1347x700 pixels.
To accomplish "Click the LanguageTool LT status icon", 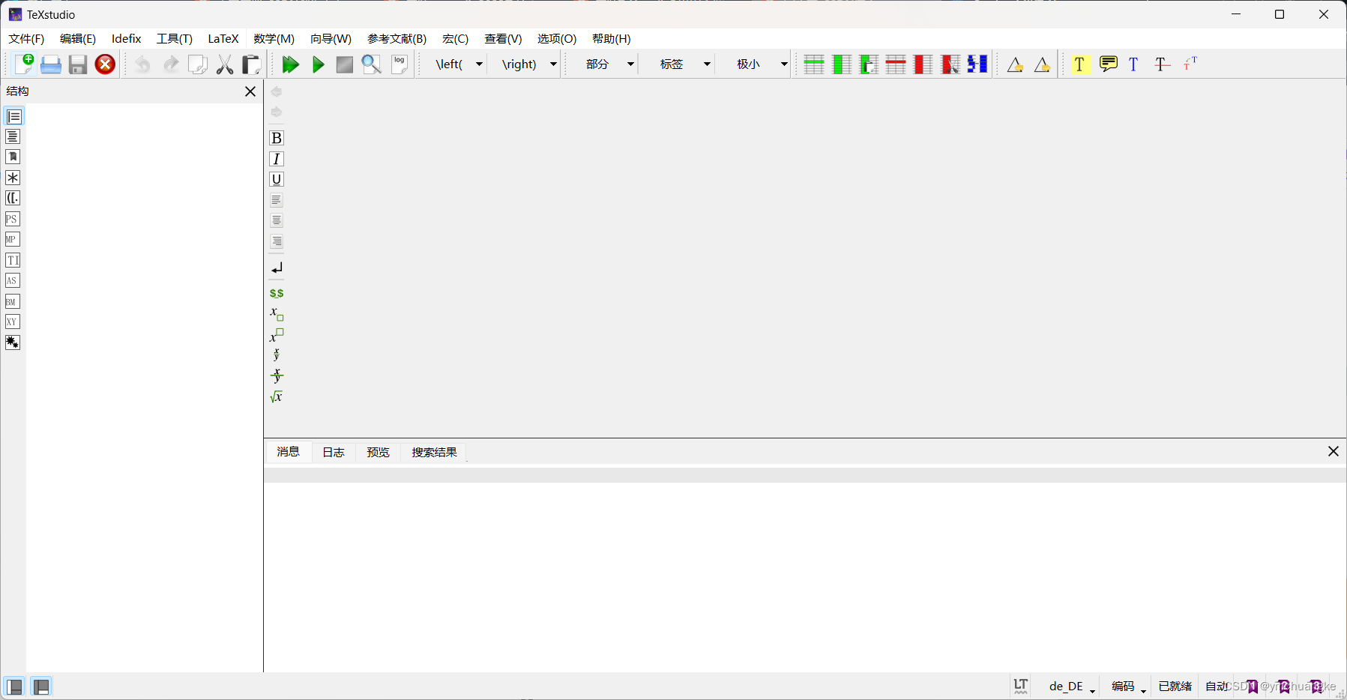I will click(x=1021, y=685).
